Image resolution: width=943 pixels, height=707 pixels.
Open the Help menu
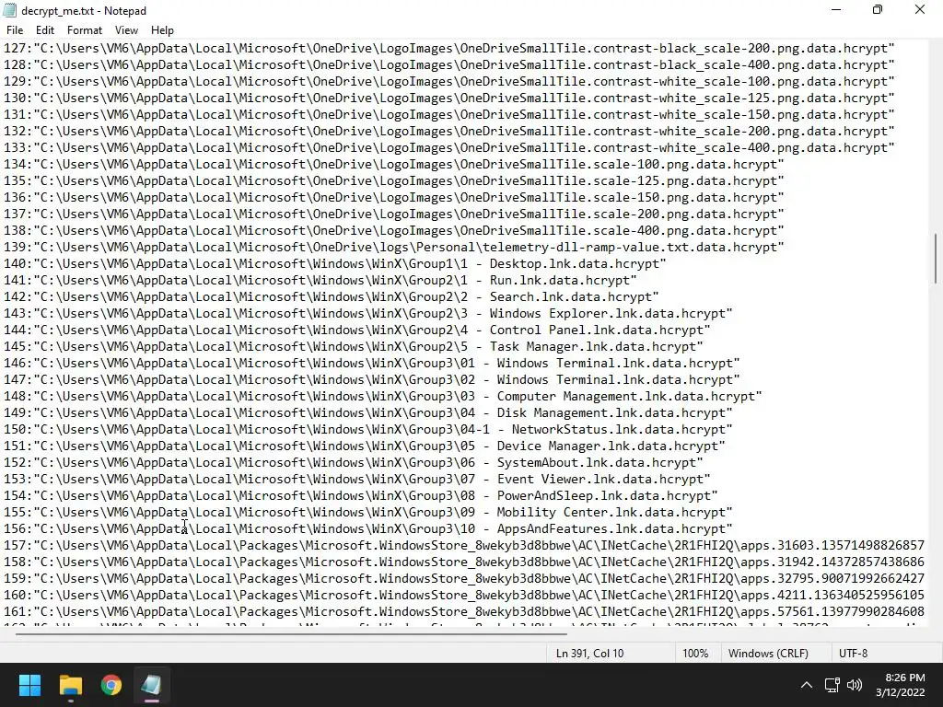162,30
